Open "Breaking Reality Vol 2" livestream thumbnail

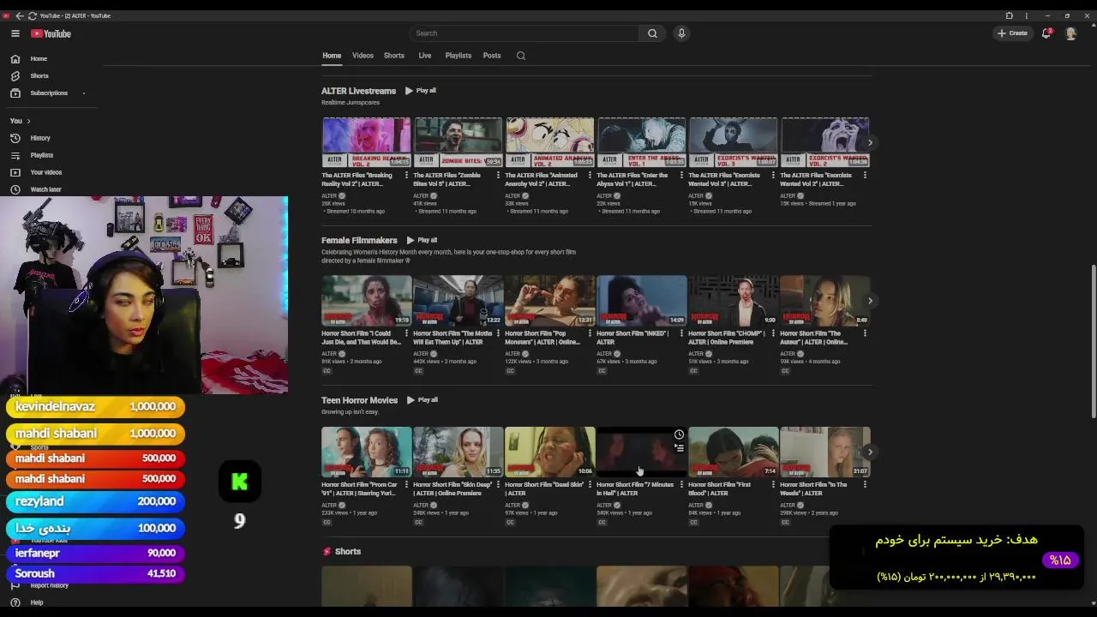[367, 142]
